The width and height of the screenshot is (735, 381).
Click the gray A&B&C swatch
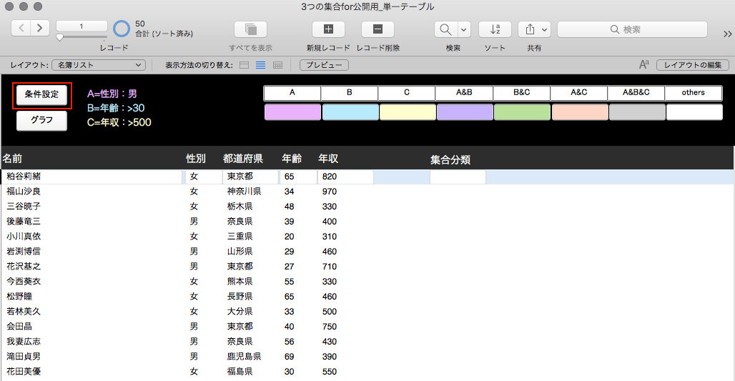pos(637,112)
